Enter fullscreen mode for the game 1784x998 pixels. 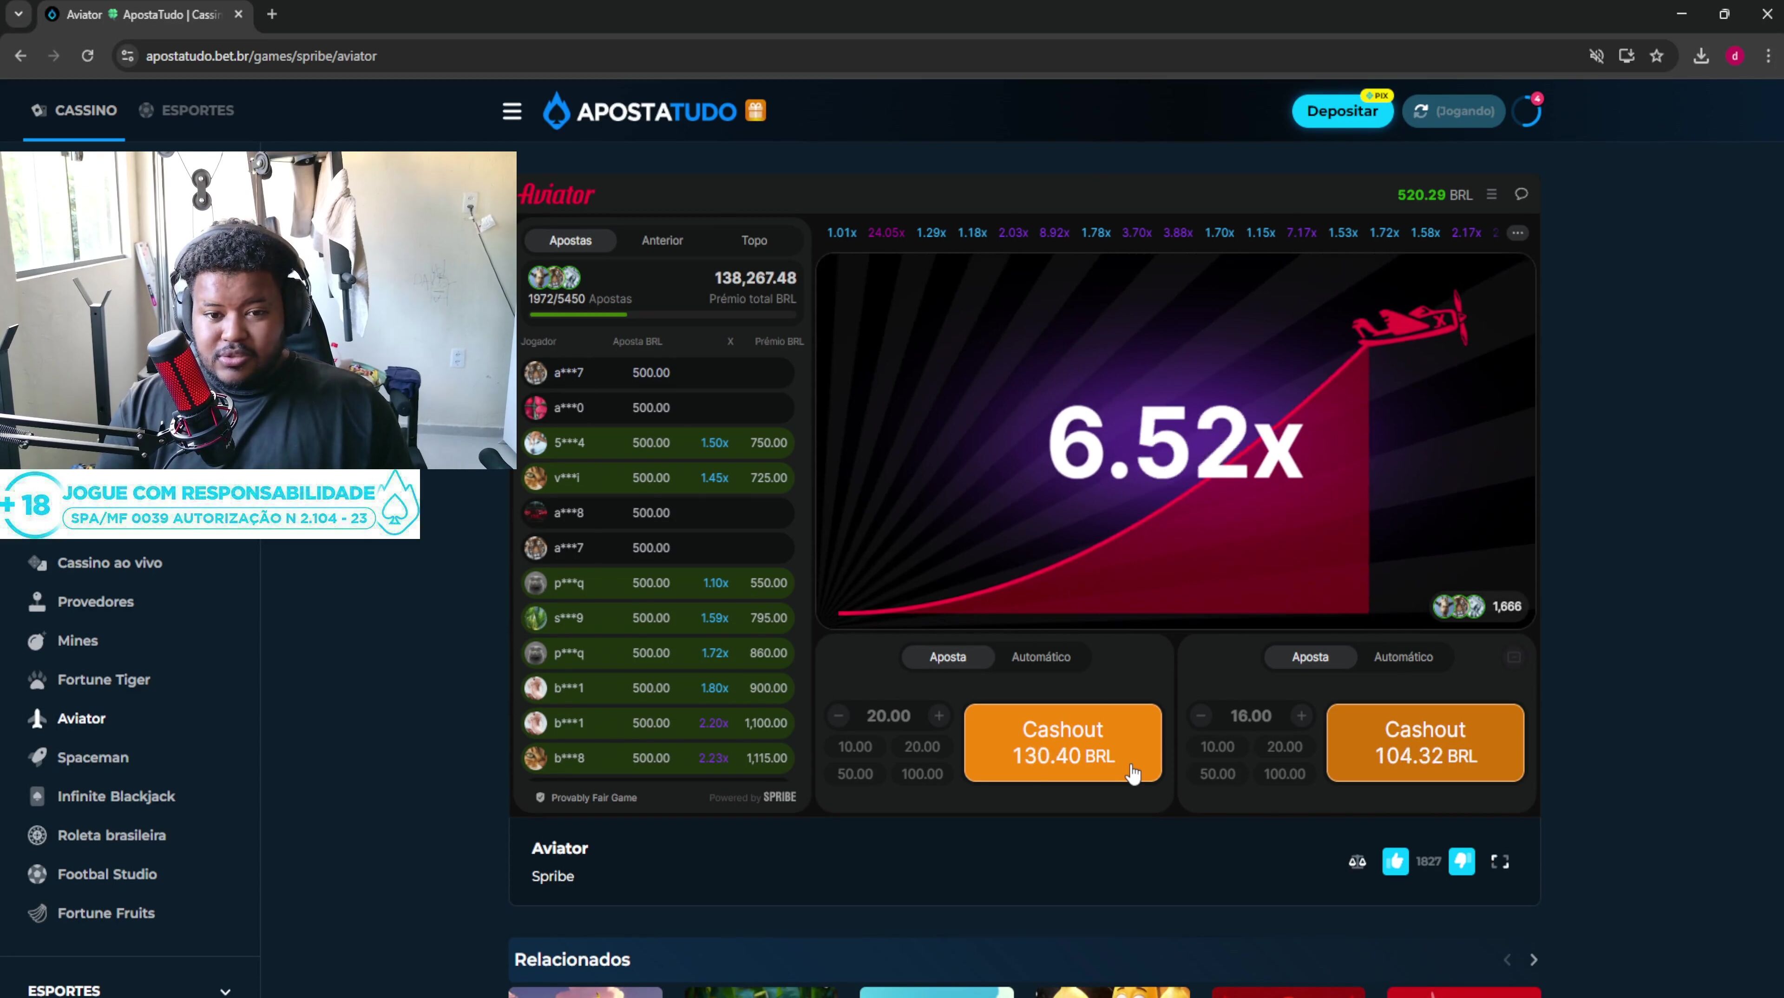(x=1500, y=861)
